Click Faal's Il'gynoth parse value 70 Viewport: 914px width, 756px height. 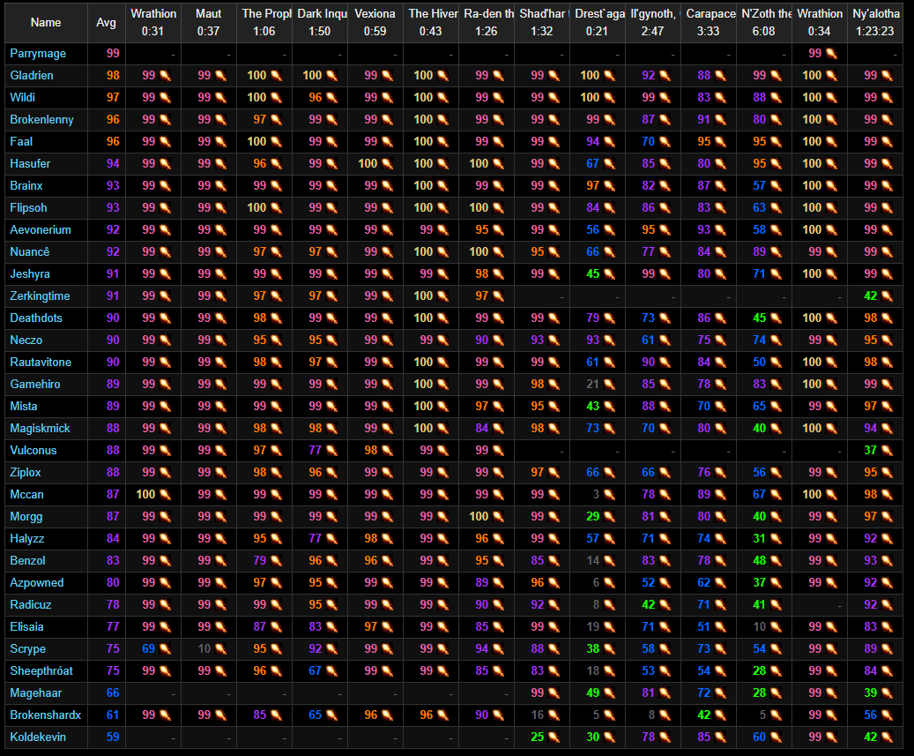tap(648, 142)
